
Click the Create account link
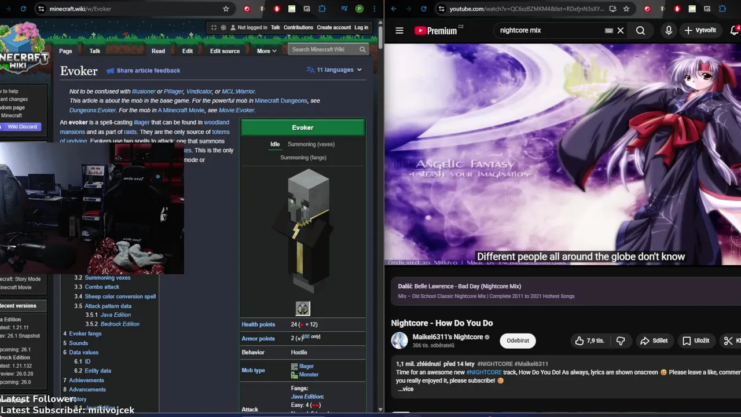coord(333,27)
